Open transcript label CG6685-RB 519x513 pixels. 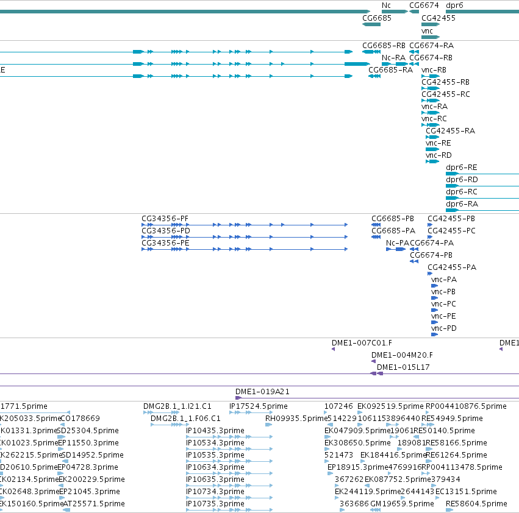(384, 46)
